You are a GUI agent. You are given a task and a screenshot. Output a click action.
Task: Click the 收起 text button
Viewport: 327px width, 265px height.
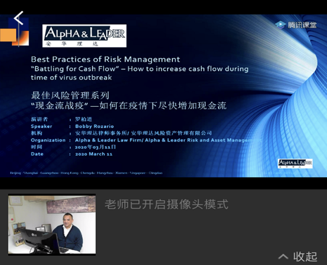click(x=305, y=257)
